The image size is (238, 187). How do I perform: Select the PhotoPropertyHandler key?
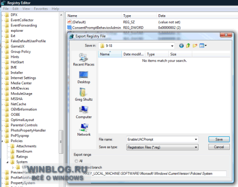pyautogui.click(x=28, y=131)
